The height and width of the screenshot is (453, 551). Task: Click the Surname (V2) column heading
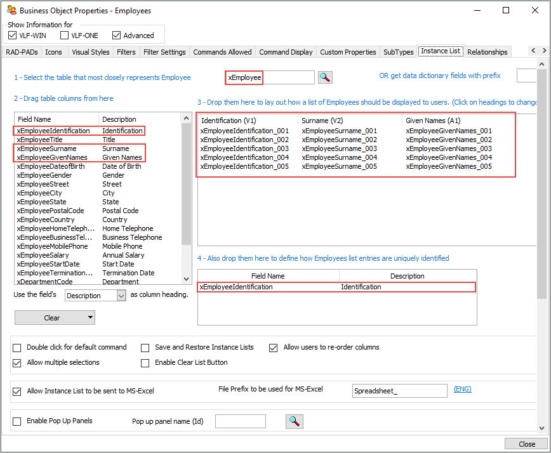coord(350,121)
